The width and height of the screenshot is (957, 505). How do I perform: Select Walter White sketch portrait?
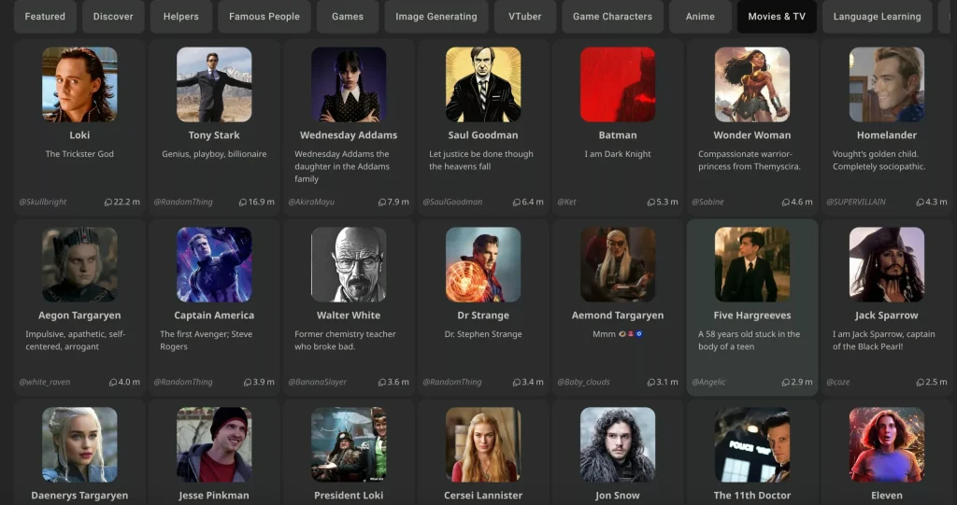(x=349, y=265)
